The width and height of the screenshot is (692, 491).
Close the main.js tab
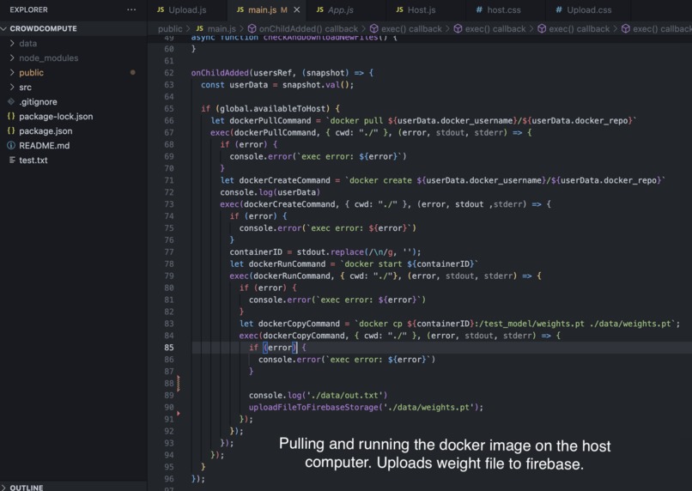pos(297,9)
